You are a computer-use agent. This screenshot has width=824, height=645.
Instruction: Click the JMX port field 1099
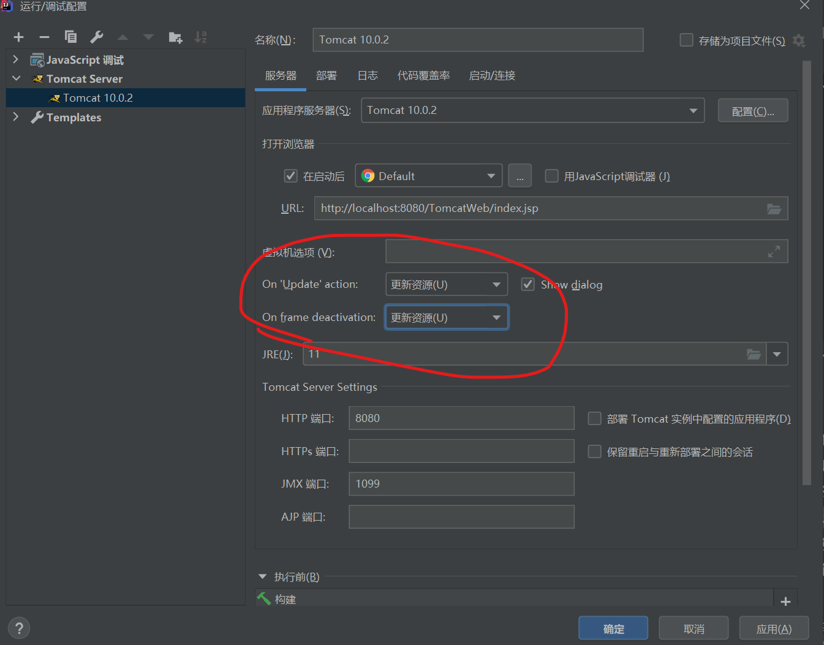tap(461, 483)
